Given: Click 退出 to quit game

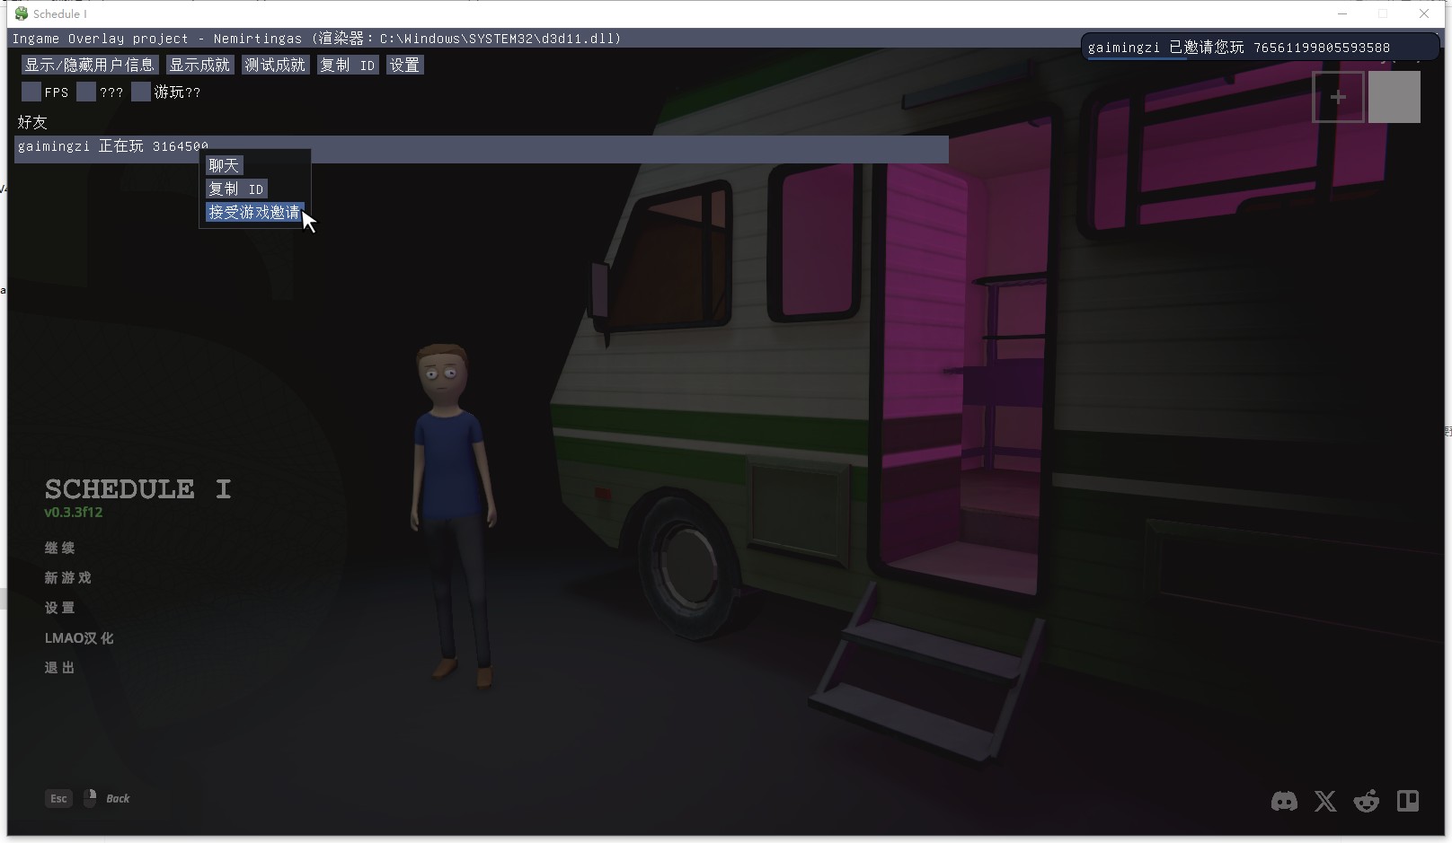Looking at the screenshot, I should coord(60,667).
